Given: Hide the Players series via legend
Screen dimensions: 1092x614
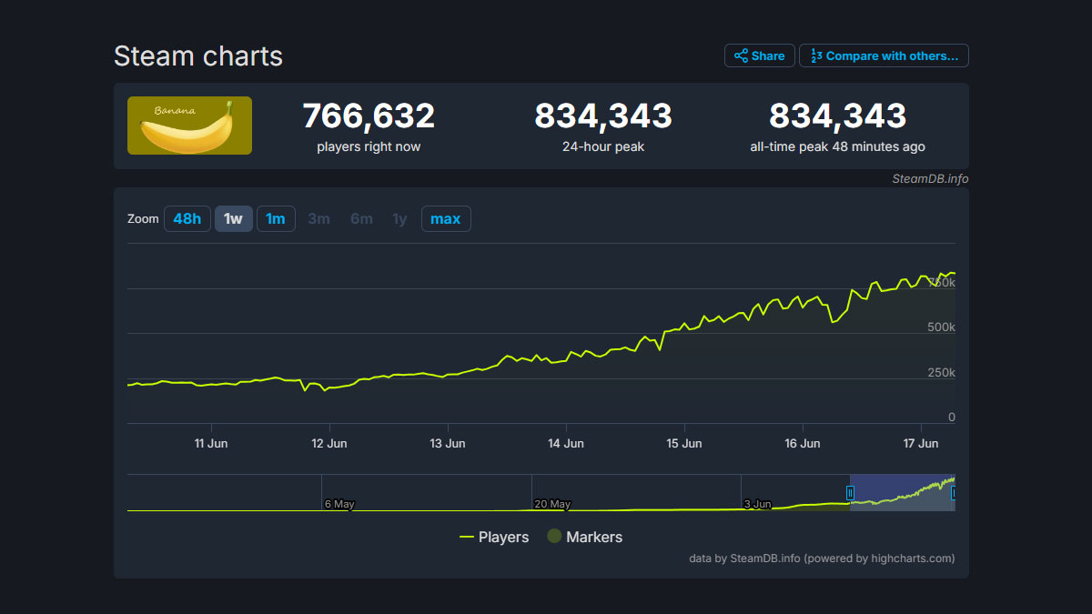Looking at the screenshot, I should click(500, 537).
